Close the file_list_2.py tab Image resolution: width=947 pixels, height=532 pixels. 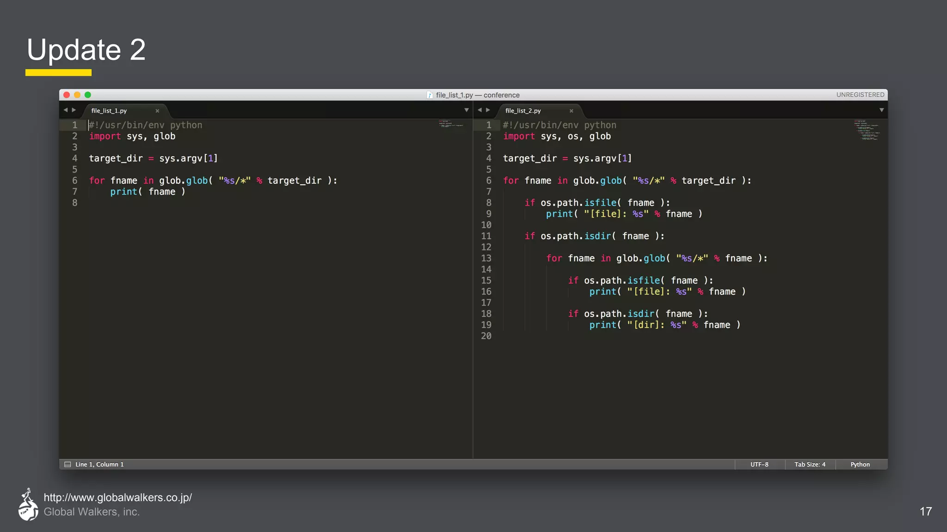(x=571, y=111)
